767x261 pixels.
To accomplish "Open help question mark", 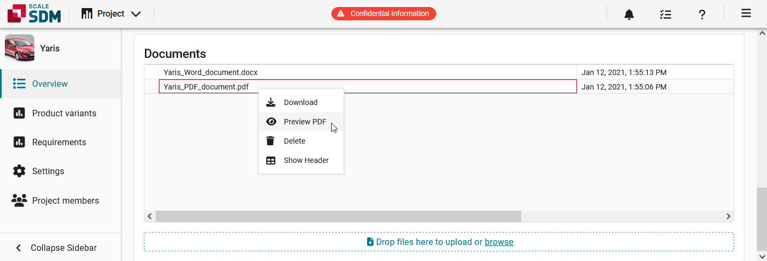I will coord(702,14).
